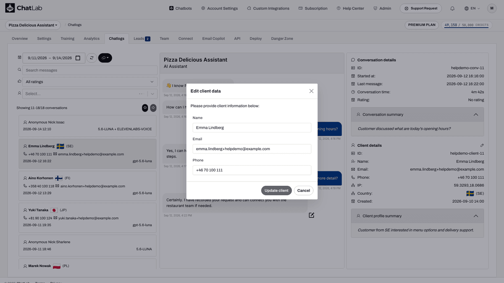Open Account Settings
The width and height of the screenshot is (504, 283).
(219, 8)
